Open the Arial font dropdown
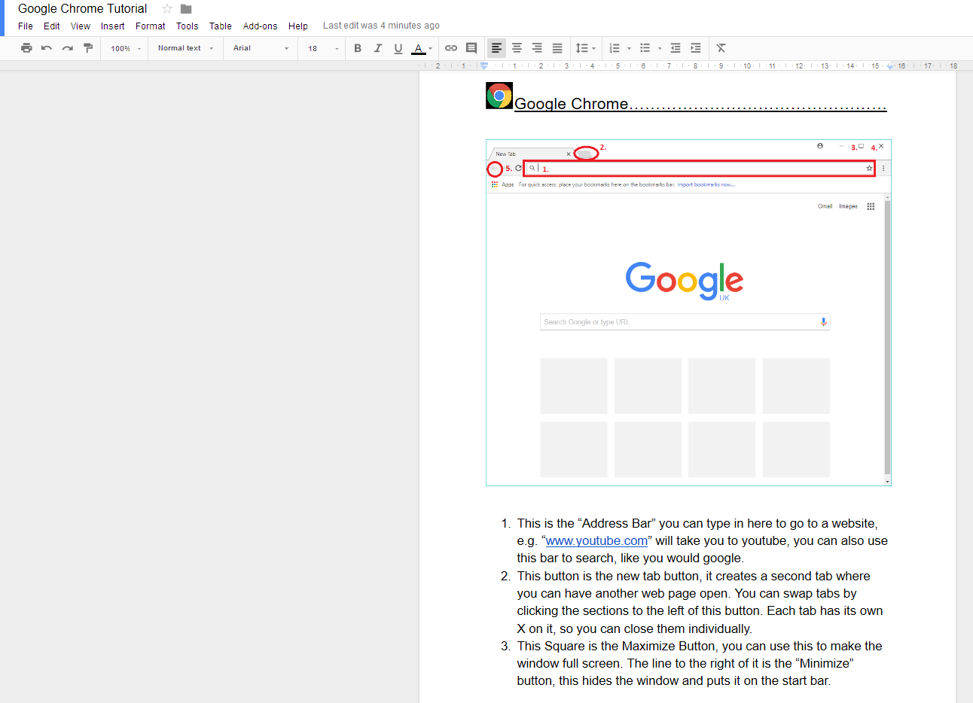This screenshot has height=703, width=973. [261, 48]
